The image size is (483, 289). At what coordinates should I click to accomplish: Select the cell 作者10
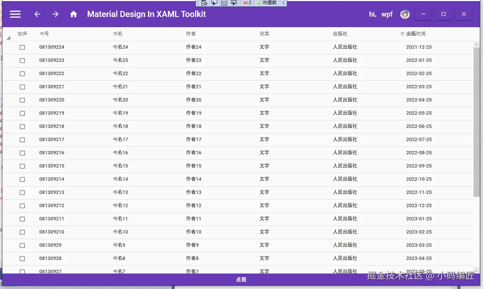[x=194, y=232]
